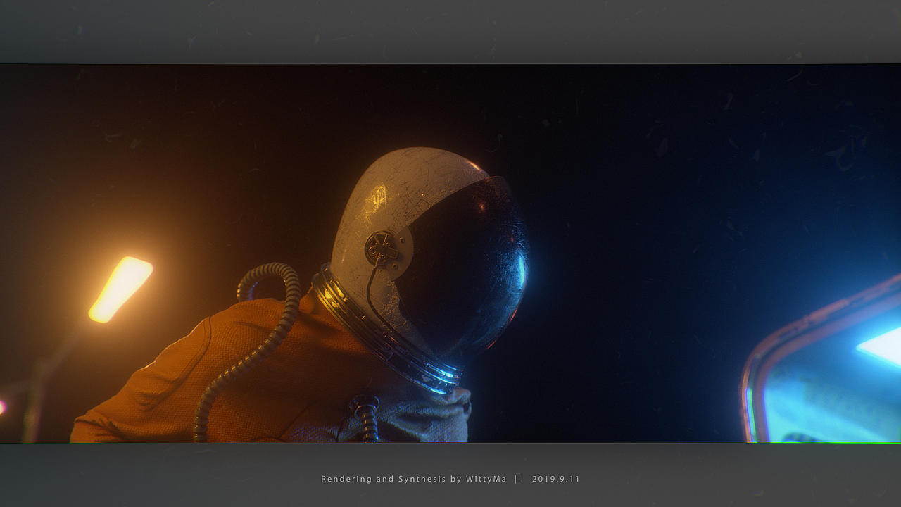Viewport: 901px width, 507px height.
Task: Click the "Rendering and Synthesis by WittyMa" caption
Action: (x=413, y=479)
